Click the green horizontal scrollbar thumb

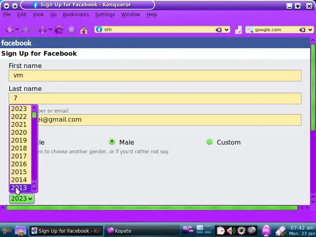pos(152,208)
